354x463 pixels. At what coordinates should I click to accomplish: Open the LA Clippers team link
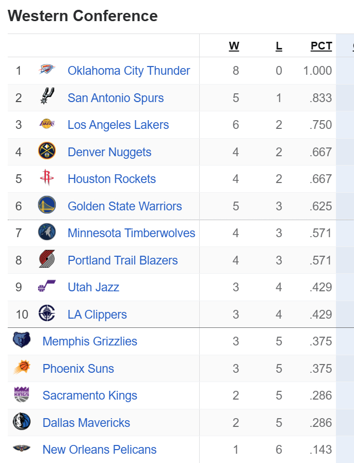pos(97,315)
